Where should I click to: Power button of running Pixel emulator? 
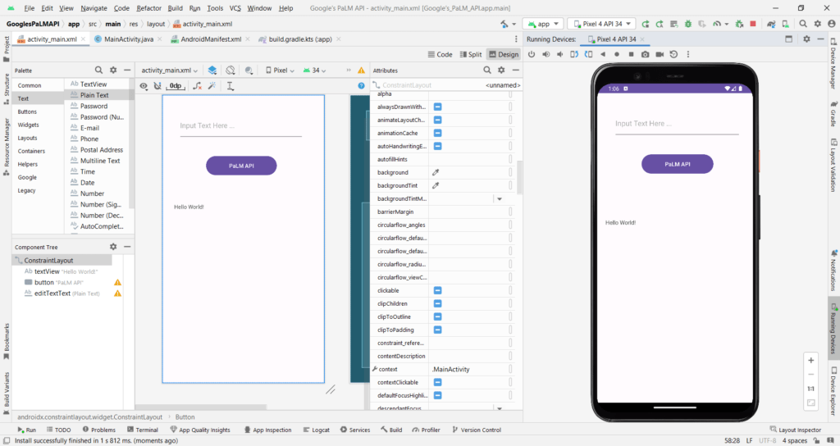coord(532,55)
